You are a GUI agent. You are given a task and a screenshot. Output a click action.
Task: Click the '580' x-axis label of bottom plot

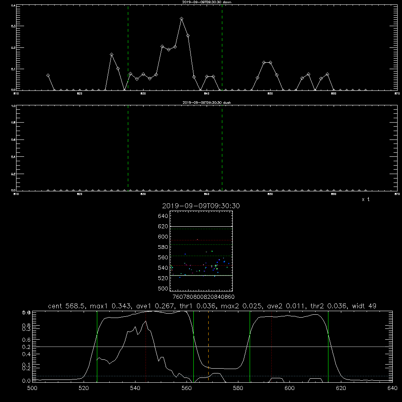(x=238, y=388)
